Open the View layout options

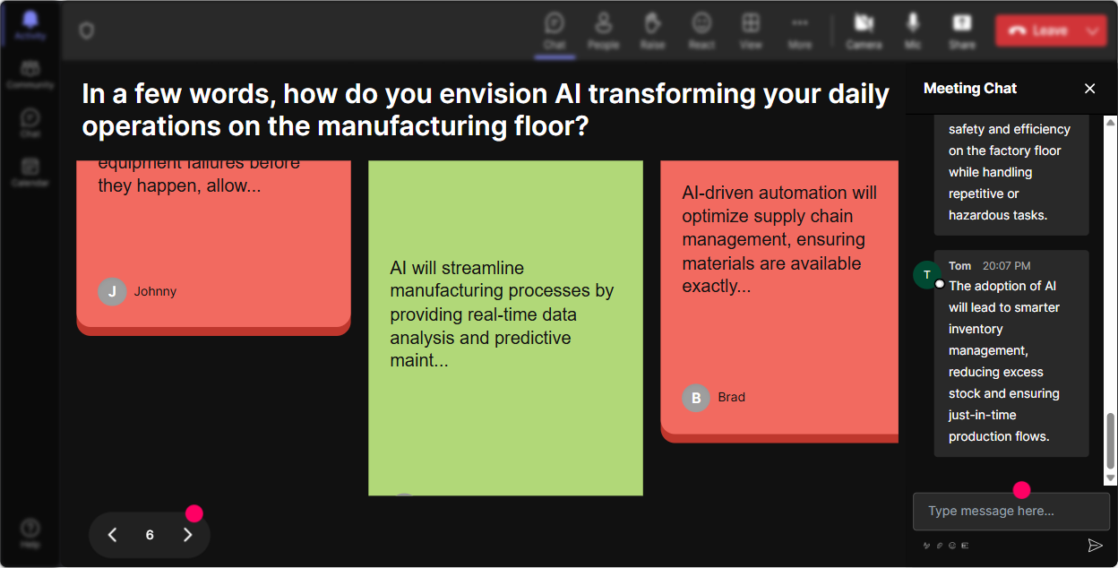(751, 30)
